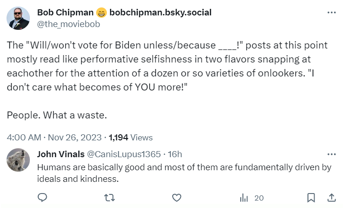Repost John Vinals' reply
The image size is (343, 208).
pyautogui.click(x=110, y=198)
